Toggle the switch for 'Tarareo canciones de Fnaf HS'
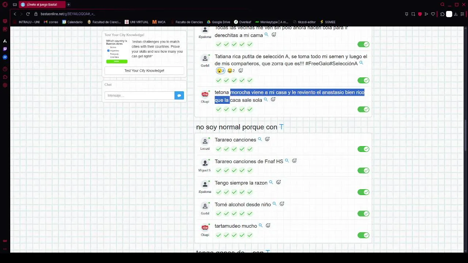This screenshot has height=263, width=468. (363, 171)
